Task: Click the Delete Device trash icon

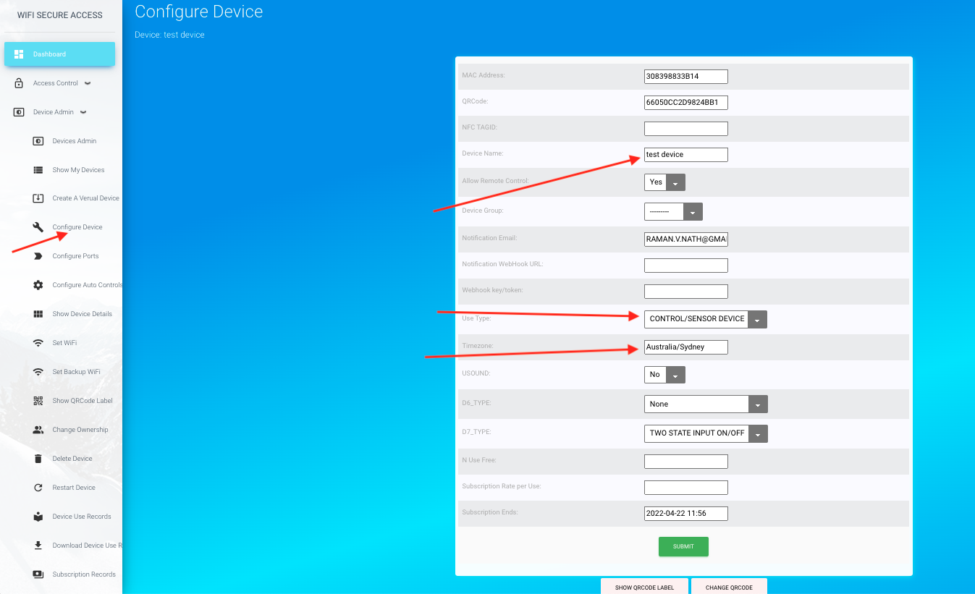Action: 38,459
